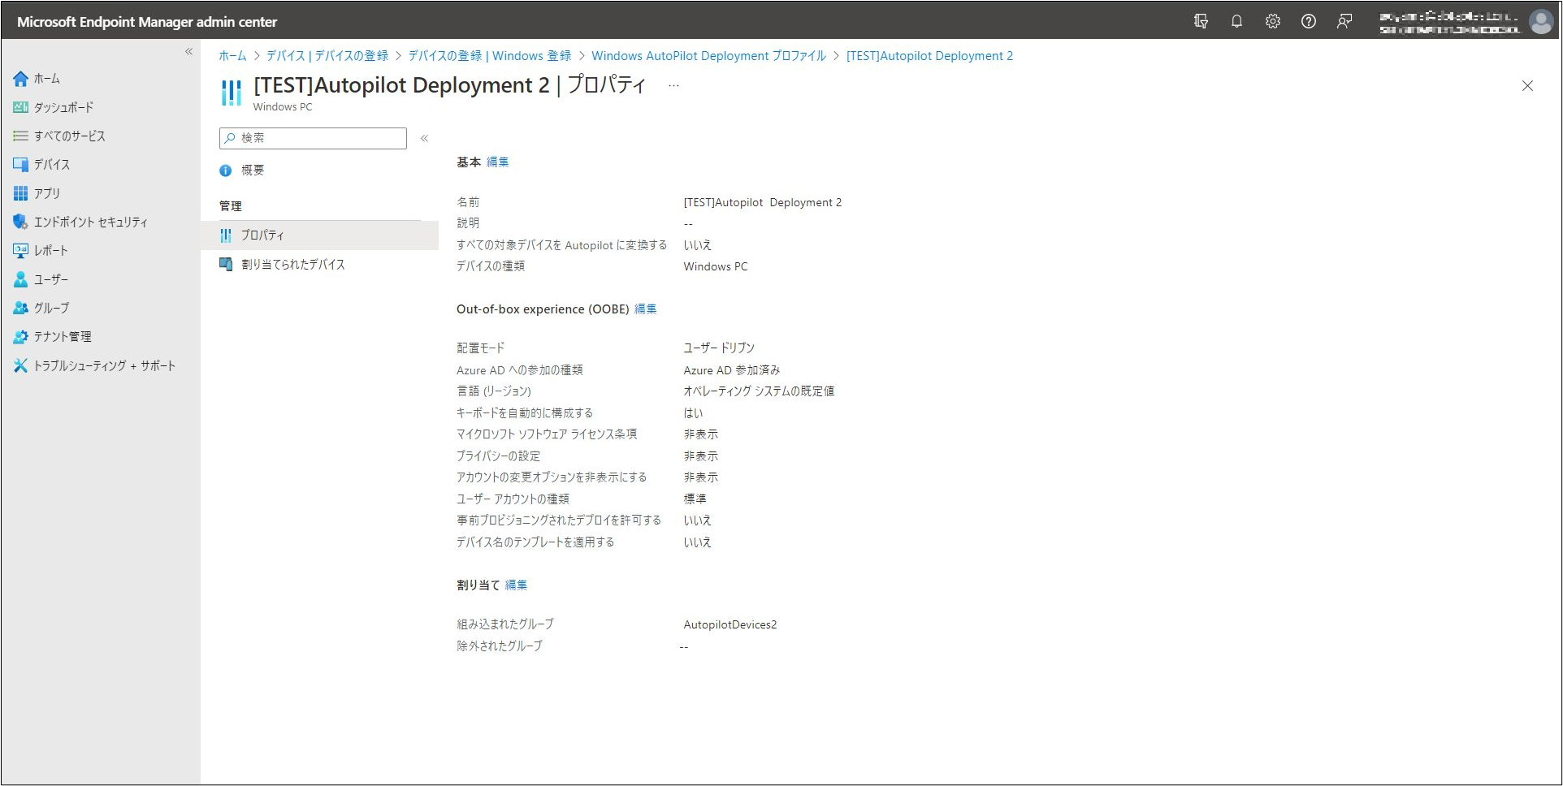
Task: Click the notifications bell icon
Action: [1236, 22]
